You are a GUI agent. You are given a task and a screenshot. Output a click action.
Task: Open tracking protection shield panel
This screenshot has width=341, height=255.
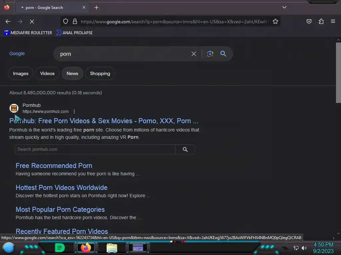tap(66, 22)
